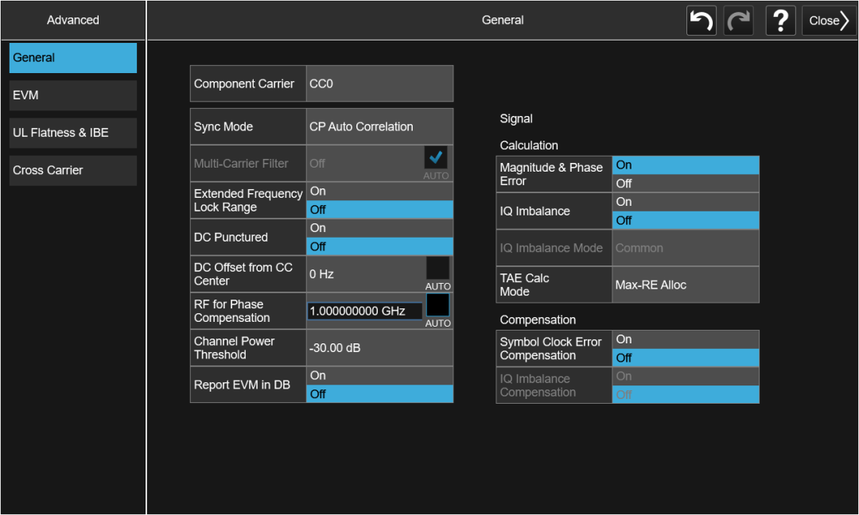
Task: Close the Advanced settings panel
Action: coord(828,21)
